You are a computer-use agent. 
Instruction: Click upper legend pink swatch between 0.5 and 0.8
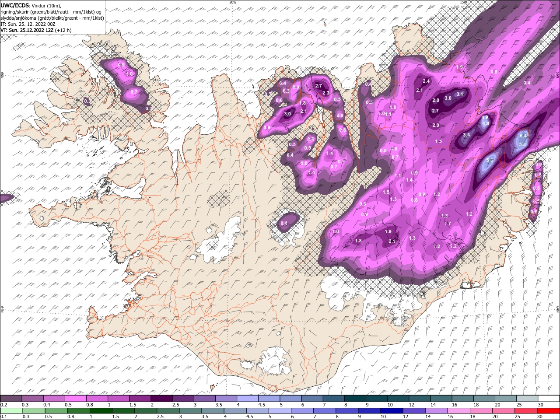(x=76, y=399)
